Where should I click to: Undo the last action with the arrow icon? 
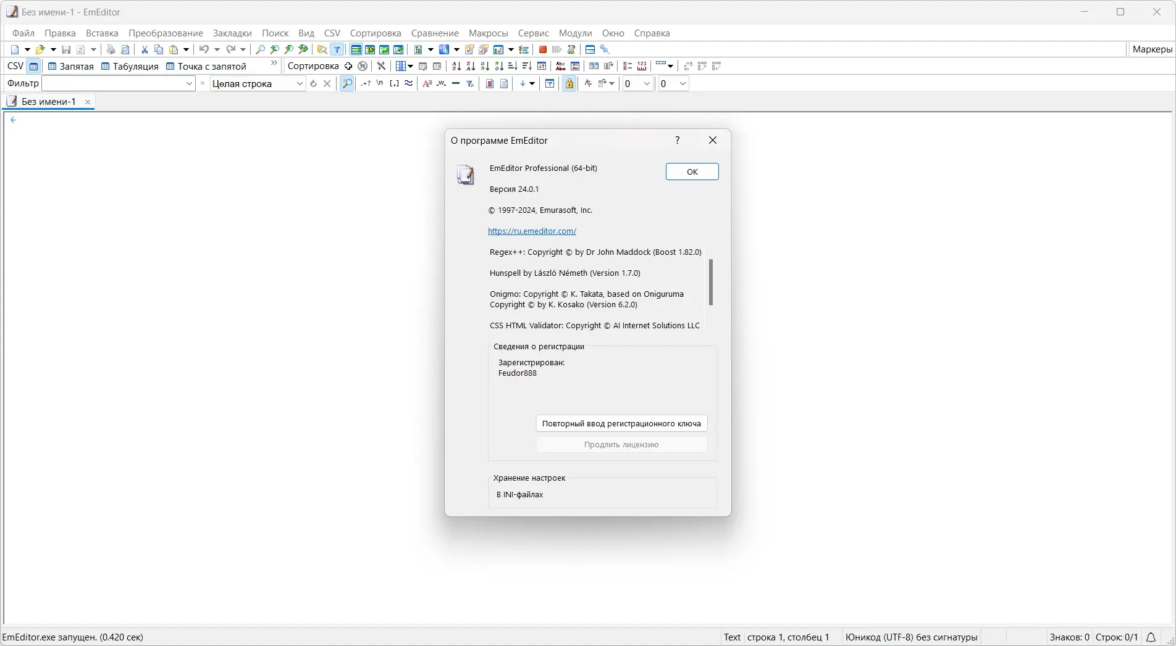(205, 49)
